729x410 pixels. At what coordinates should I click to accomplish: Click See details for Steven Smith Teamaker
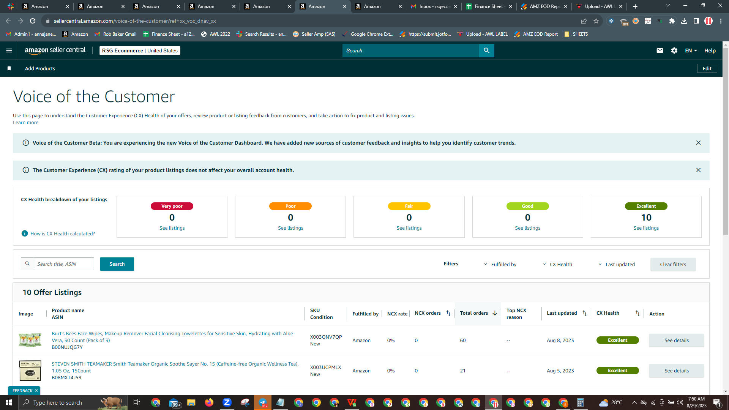click(x=676, y=371)
